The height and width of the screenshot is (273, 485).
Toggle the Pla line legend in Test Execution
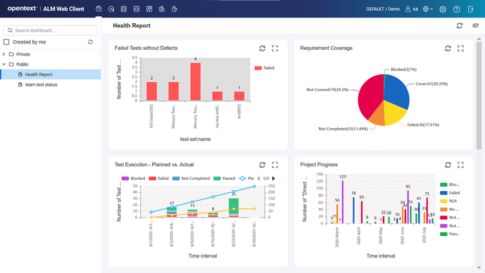246,179
